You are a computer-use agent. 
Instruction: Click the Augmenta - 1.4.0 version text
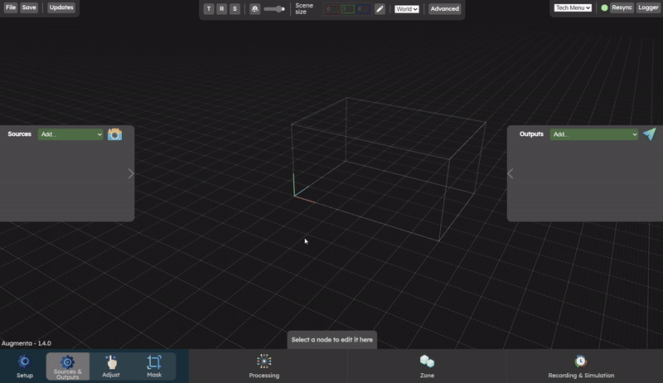click(27, 343)
